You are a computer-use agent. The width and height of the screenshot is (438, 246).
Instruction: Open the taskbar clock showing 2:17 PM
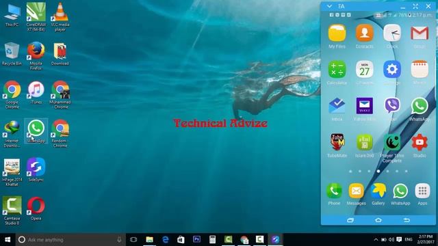[x=426, y=240]
